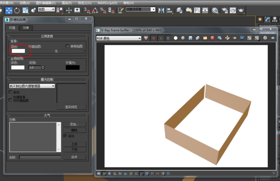
Task: Click the info icon in frame buffer bottom bar
Action: (109, 174)
